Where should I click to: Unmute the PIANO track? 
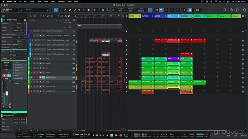coord(34,73)
